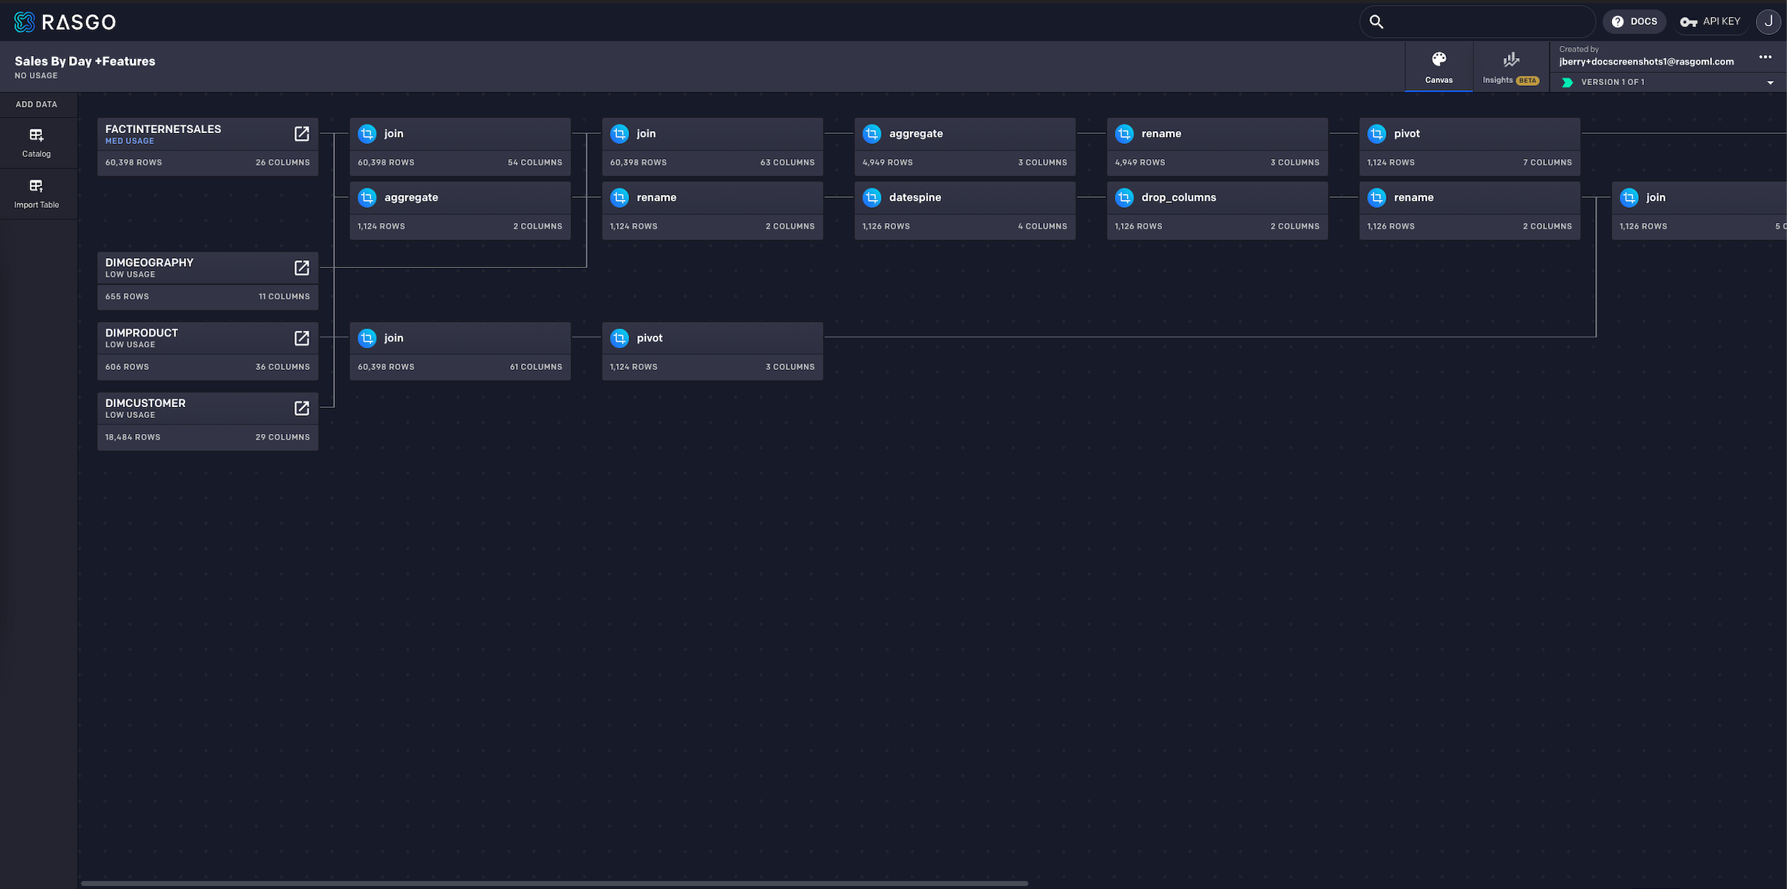Screen dimensions: 1787x889
Task: Click the Import Table icon
Action: [36, 186]
